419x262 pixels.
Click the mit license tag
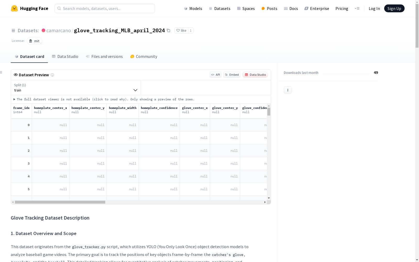pyautogui.click(x=34, y=41)
